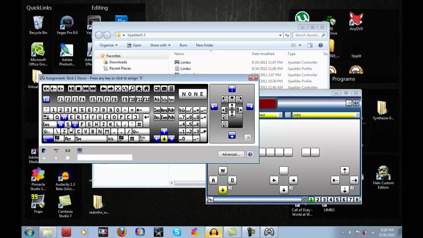
Task: Click stick 1 settings wrench icon
Action: click(230, 188)
